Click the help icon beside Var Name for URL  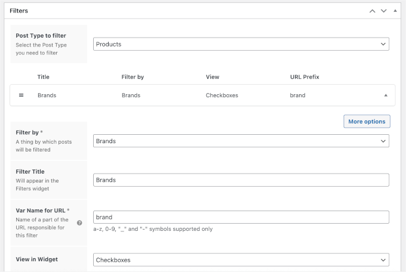(79, 222)
